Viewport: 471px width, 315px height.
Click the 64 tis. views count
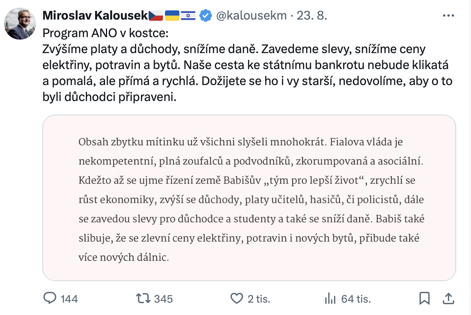click(x=356, y=299)
